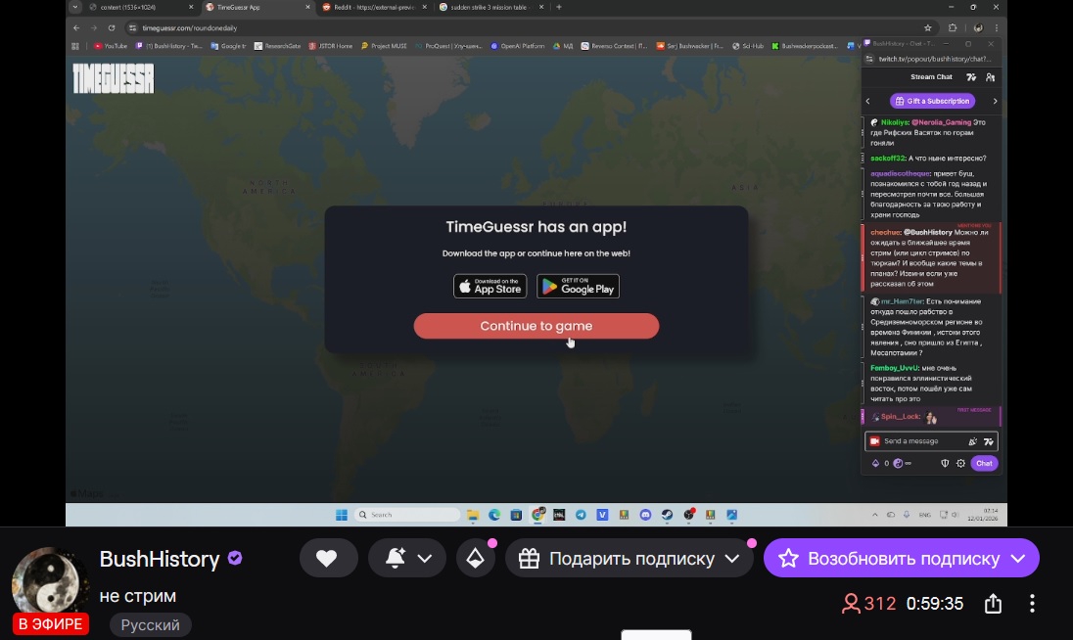Open Microsoft Edge from the taskbar
Screen dimensions: 1073x640
(x=494, y=515)
